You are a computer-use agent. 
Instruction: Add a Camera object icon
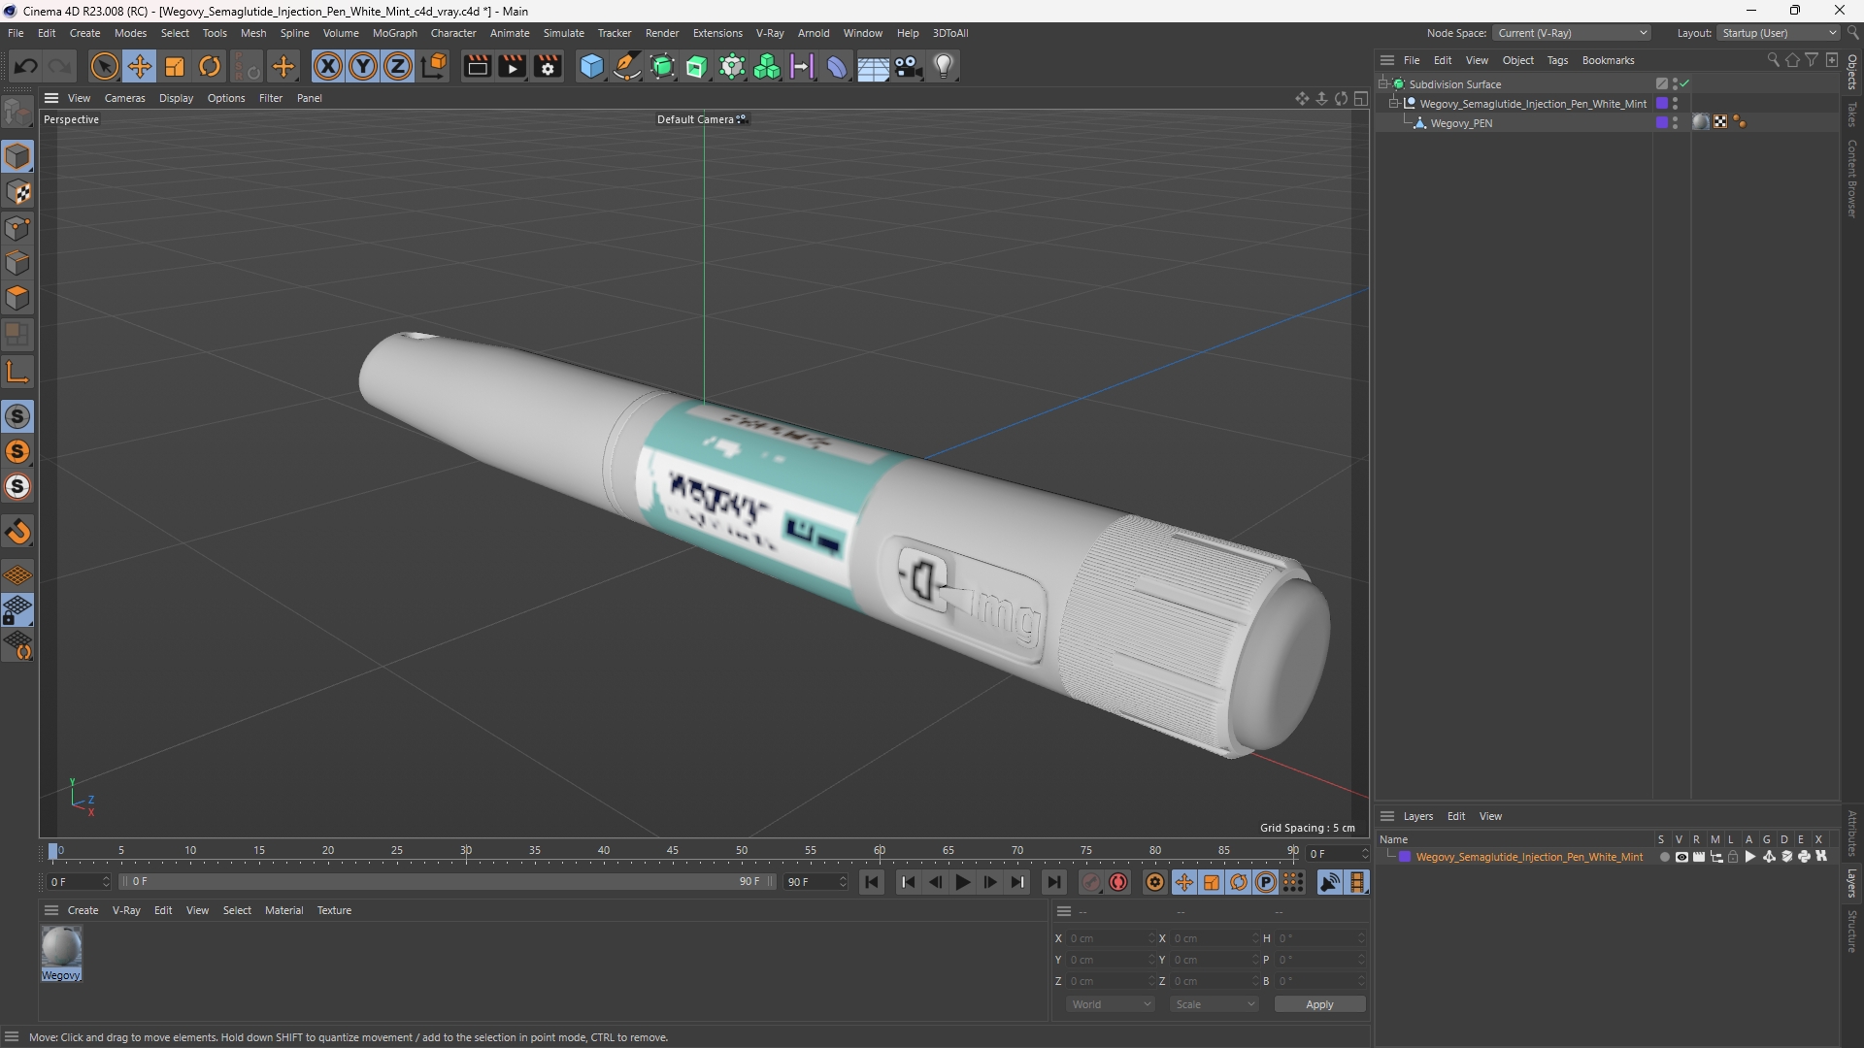[x=908, y=66]
